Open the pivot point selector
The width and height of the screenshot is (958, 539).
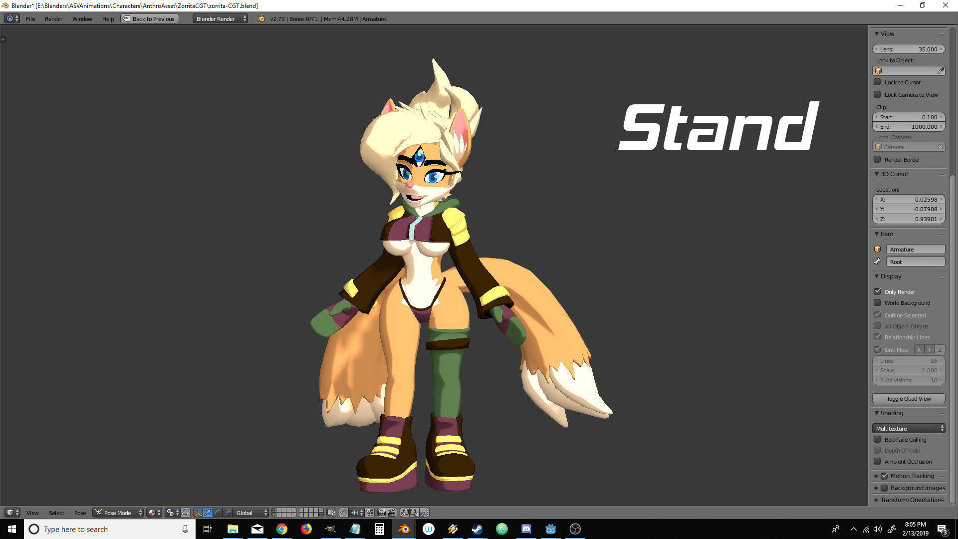point(173,513)
